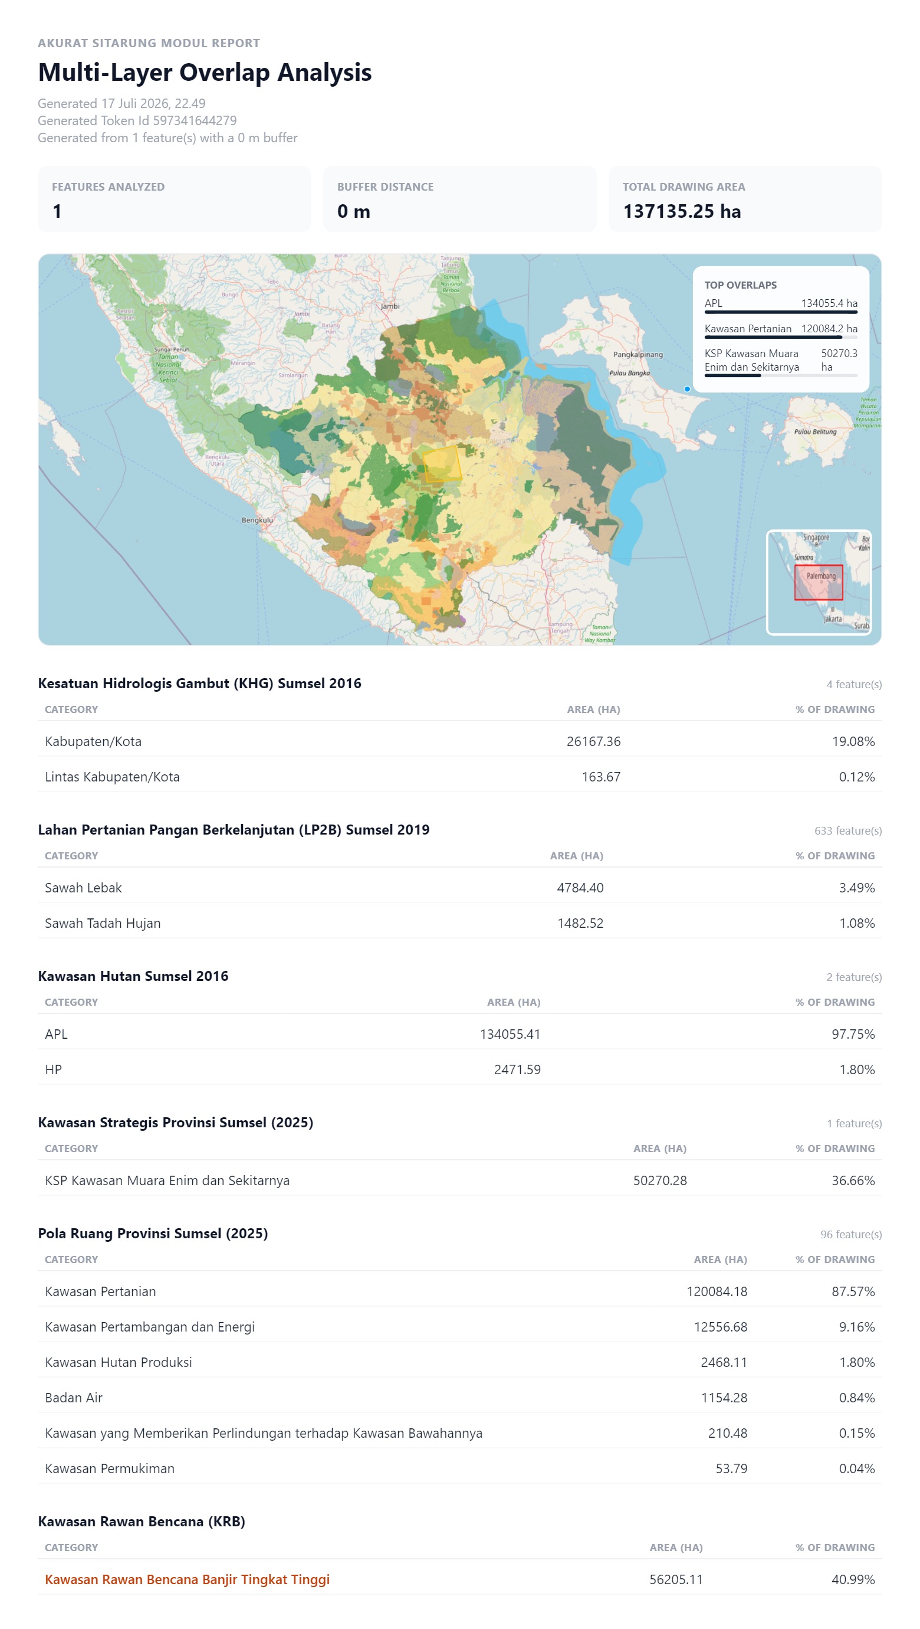Click area value "134055.41"

pos(510,1034)
